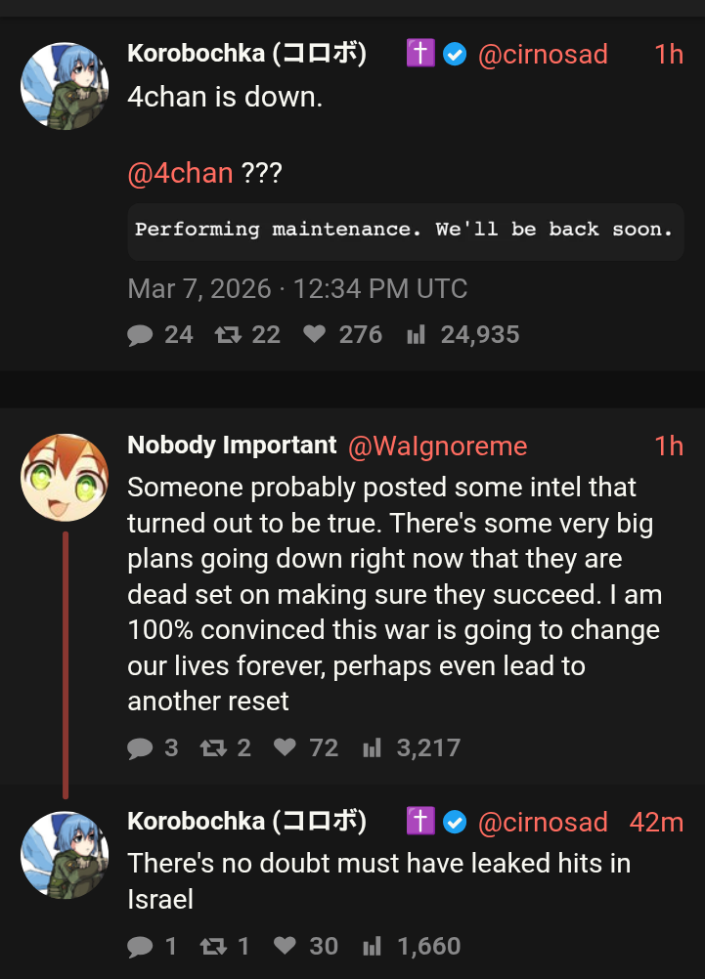Like the '4chan is down' post
Image resolution: width=705 pixels, height=979 pixels.
[314, 335]
